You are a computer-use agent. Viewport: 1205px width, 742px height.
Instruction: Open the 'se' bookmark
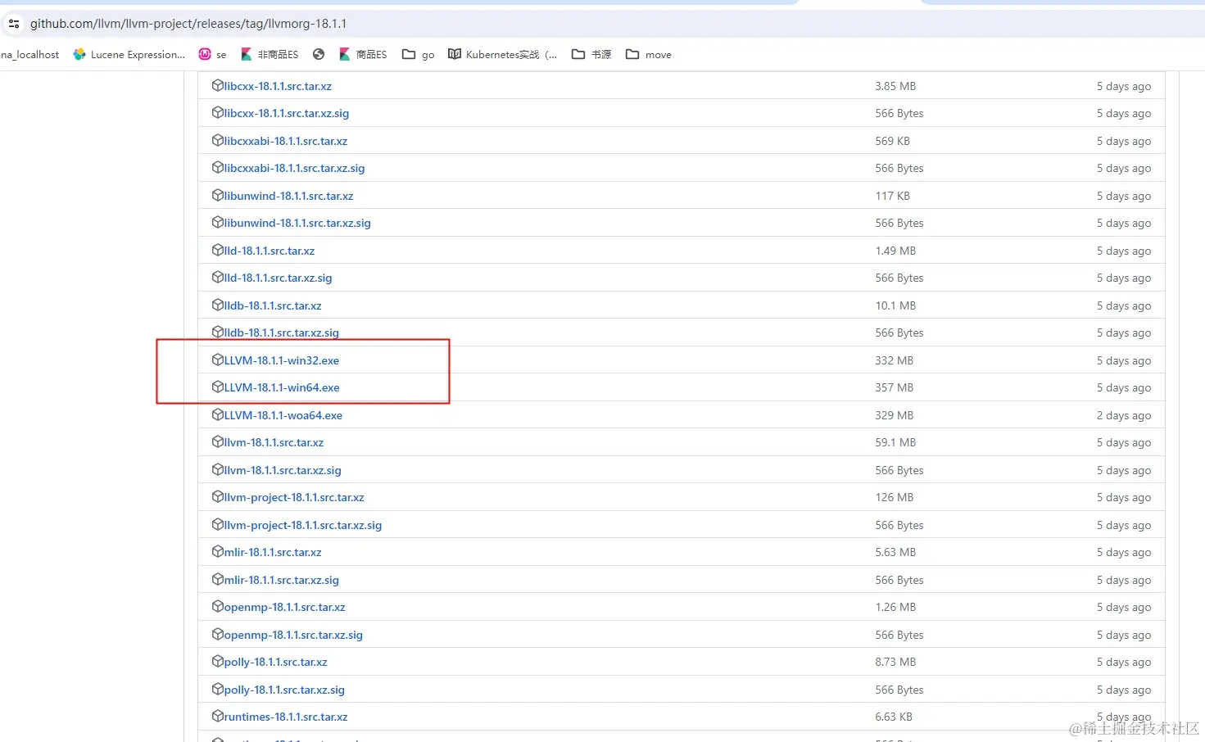tap(212, 55)
